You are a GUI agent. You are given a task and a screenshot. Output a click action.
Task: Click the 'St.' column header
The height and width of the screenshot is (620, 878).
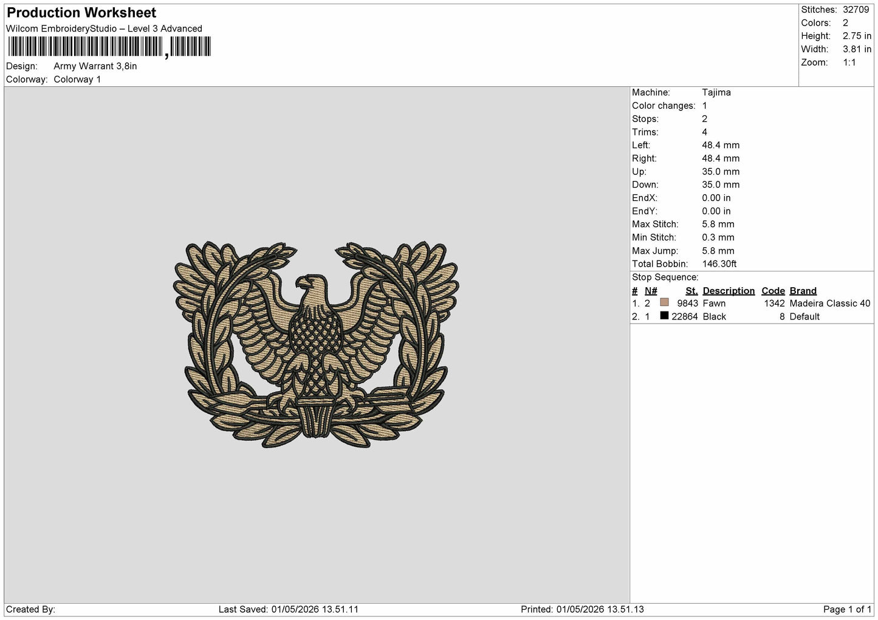click(691, 291)
